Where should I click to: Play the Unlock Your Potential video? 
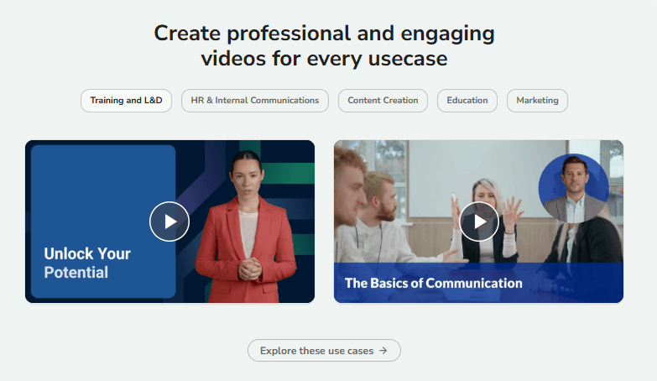click(x=169, y=222)
